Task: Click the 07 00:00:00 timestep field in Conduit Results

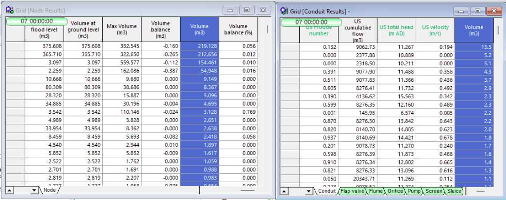Action: [x=311, y=22]
